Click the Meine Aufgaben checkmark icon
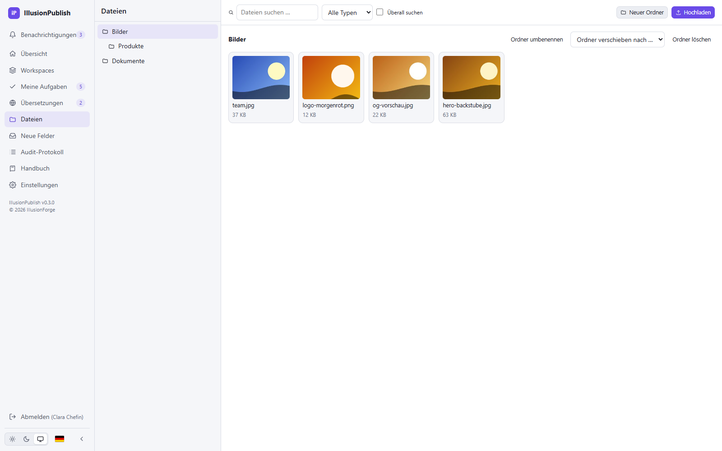 pyautogui.click(x=13, y=87)
